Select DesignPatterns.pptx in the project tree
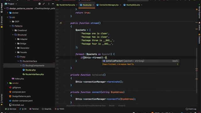The height and width of the screenshot is (113, 201). click(x=20, y=96)
